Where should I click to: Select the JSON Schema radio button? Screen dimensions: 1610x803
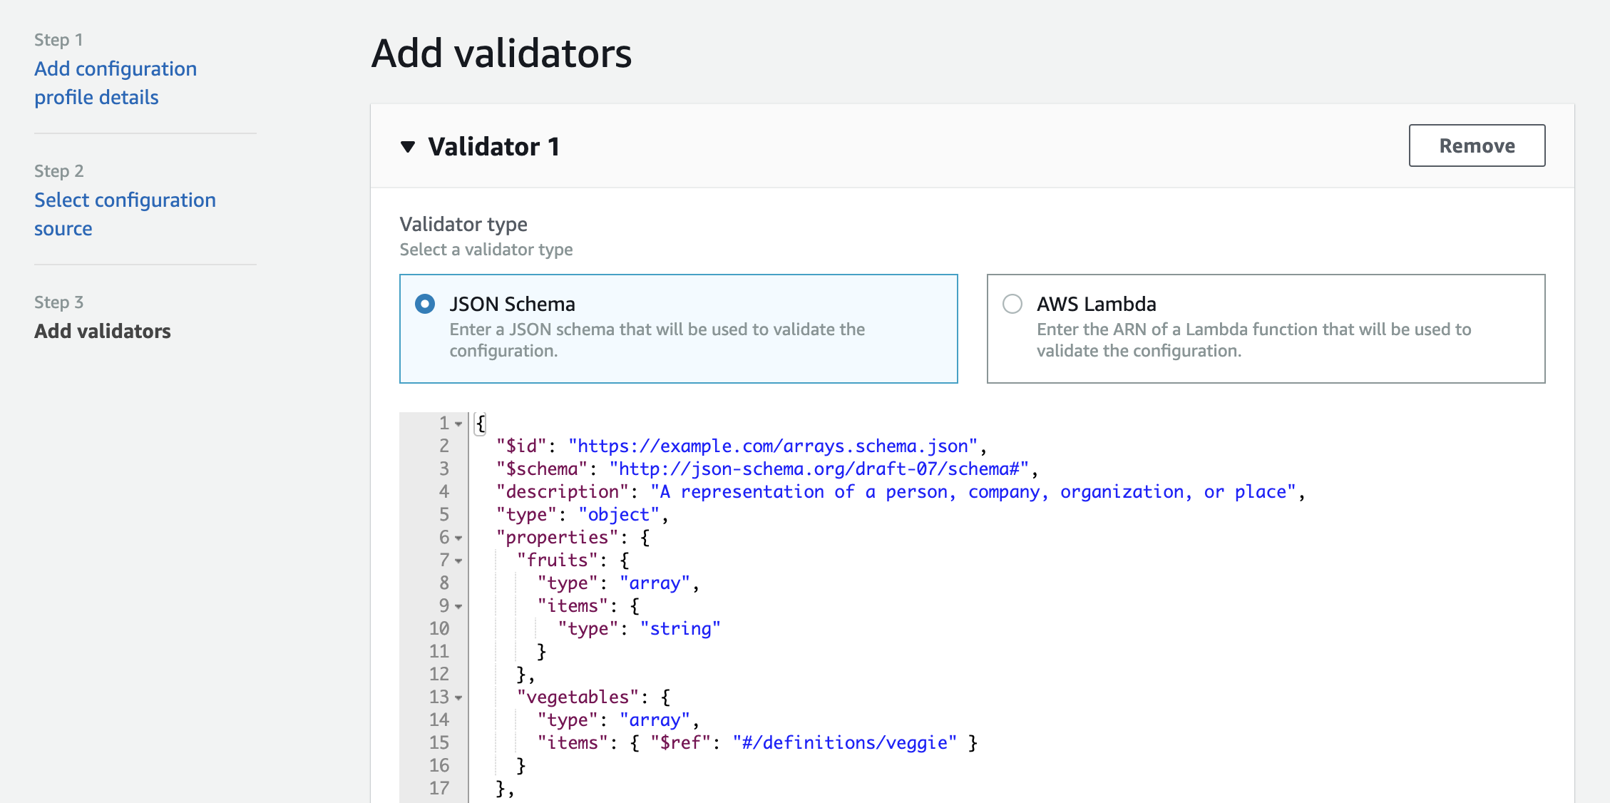(x=425, y=305)
